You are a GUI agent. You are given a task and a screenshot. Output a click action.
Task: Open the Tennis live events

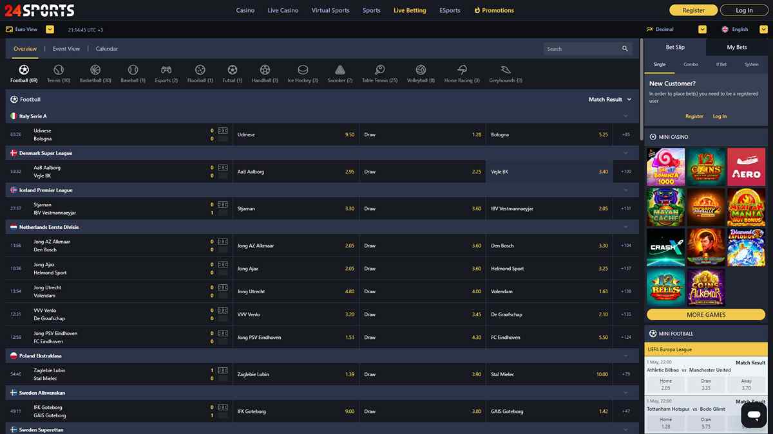58,71
